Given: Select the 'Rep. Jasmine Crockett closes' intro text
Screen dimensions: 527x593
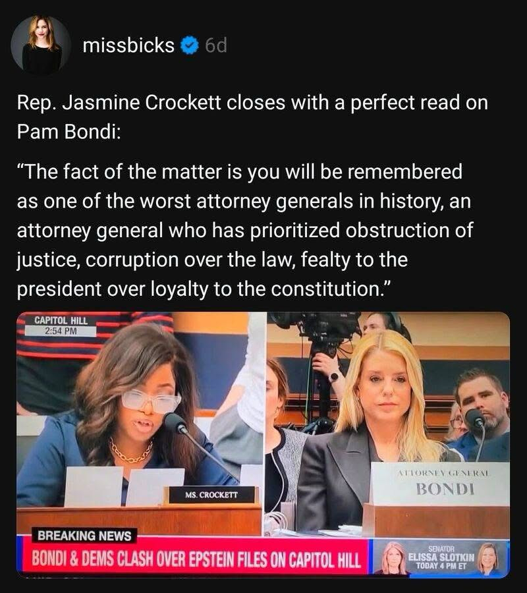Looking at the screenshot, I should (x=252, y=117).
